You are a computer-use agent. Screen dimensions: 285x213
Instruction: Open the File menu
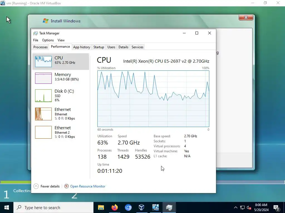pyautogui.click(x=36, y=40)
